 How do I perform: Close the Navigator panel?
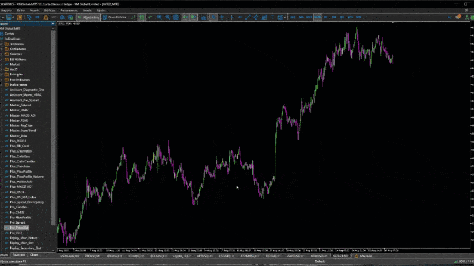pyautogui.click(x=53, y=24)
